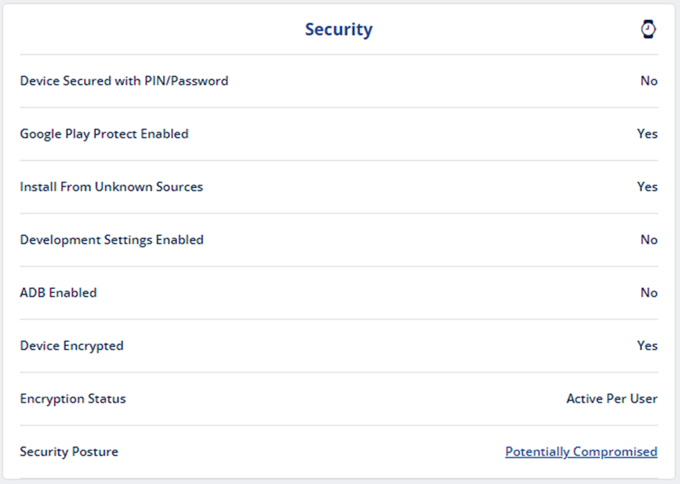Select the Encryption Status label
This screenshot has width=680, height=484.
[73, 399]
